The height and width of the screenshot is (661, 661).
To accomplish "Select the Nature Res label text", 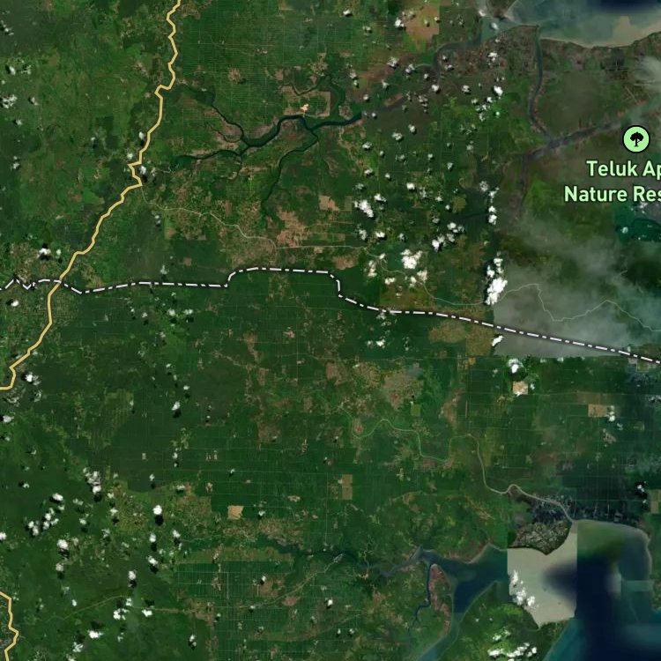I will click(613, 195).
